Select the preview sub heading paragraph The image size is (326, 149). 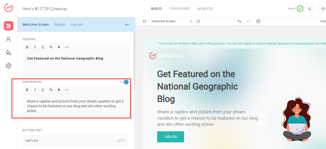[207, 118]
